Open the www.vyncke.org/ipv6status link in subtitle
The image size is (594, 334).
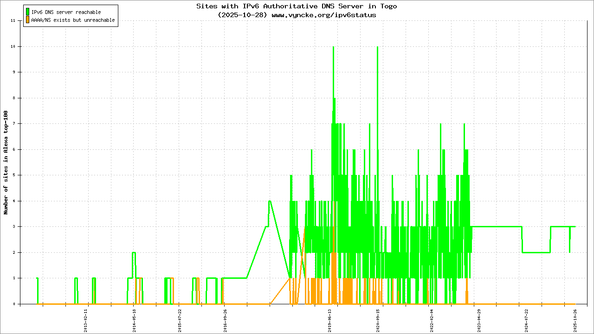point(323,15)
